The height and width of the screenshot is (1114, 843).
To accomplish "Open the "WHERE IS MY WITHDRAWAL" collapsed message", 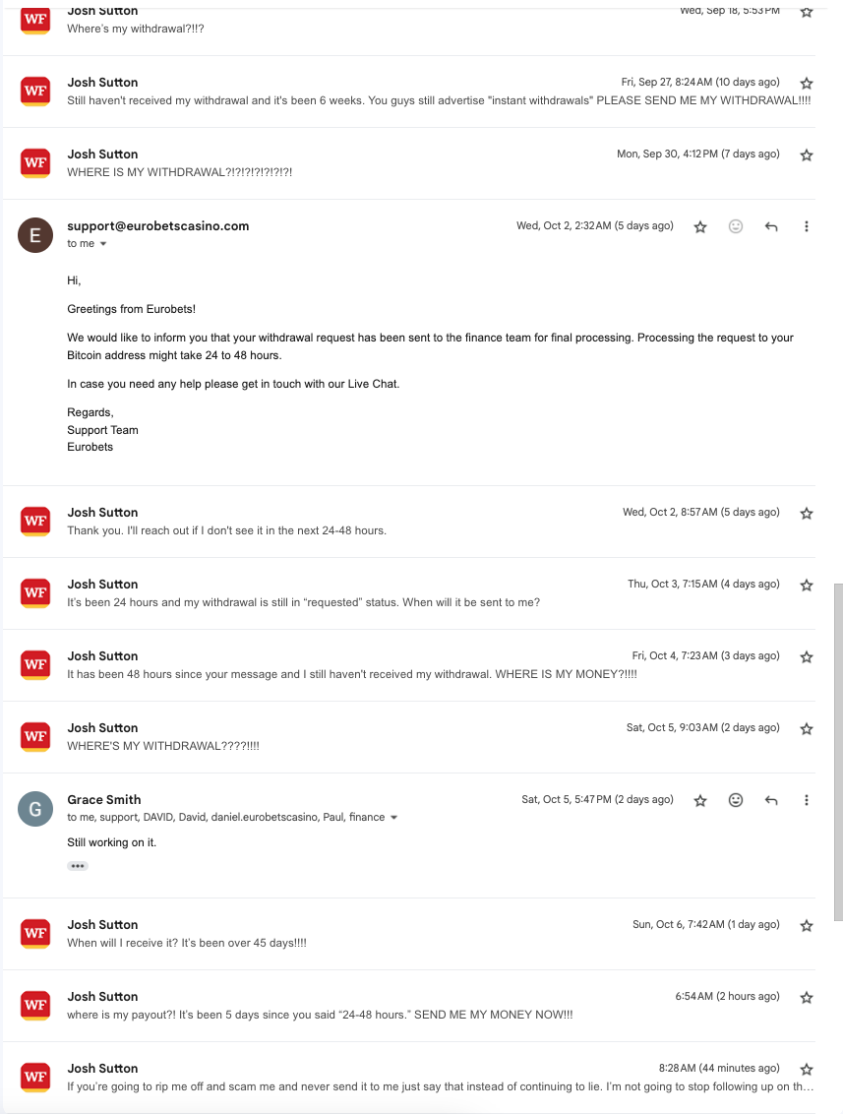I will click(179, 172).
